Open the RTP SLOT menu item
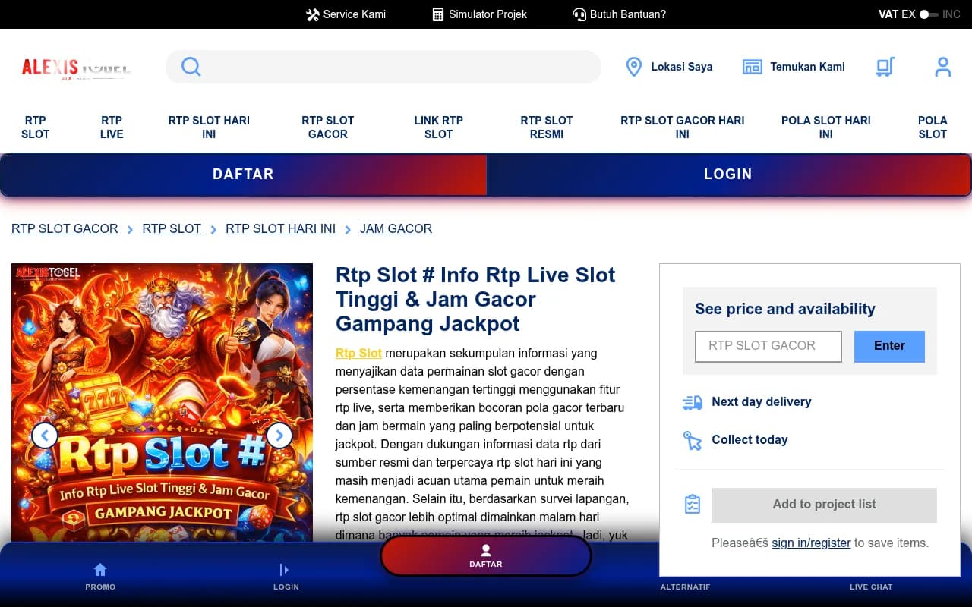 coord(36,127)
